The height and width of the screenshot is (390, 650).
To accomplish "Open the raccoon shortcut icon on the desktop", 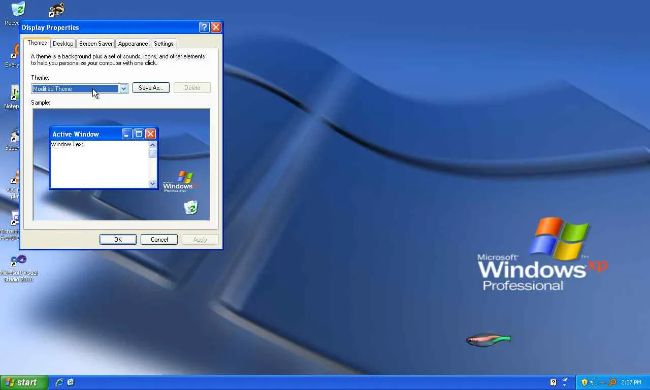I will coord(56,10).
